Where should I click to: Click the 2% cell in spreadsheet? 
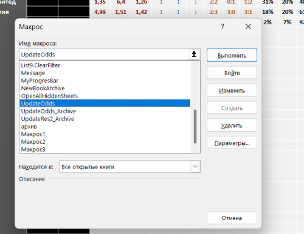pos(268,22)
